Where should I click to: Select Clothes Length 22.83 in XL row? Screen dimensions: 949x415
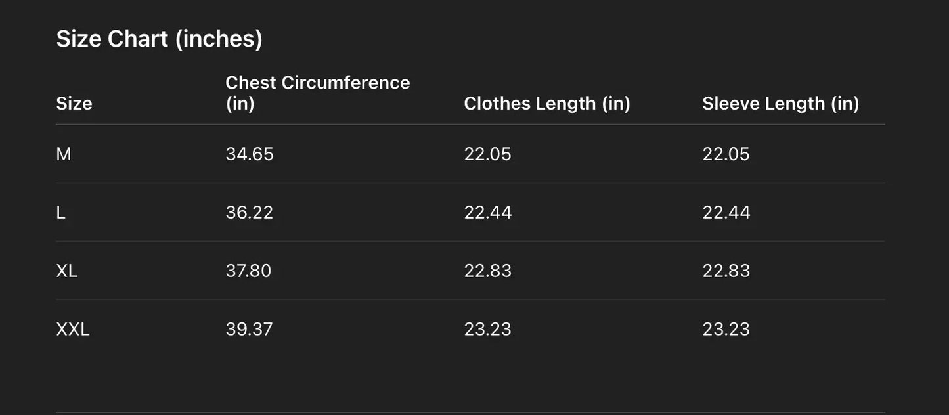(x=488, y=271)
